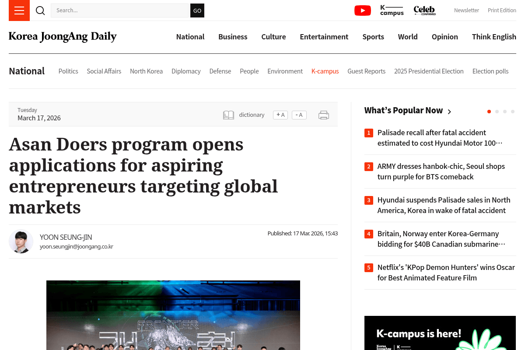Click the search magnifier icon

tap(40, 10)
